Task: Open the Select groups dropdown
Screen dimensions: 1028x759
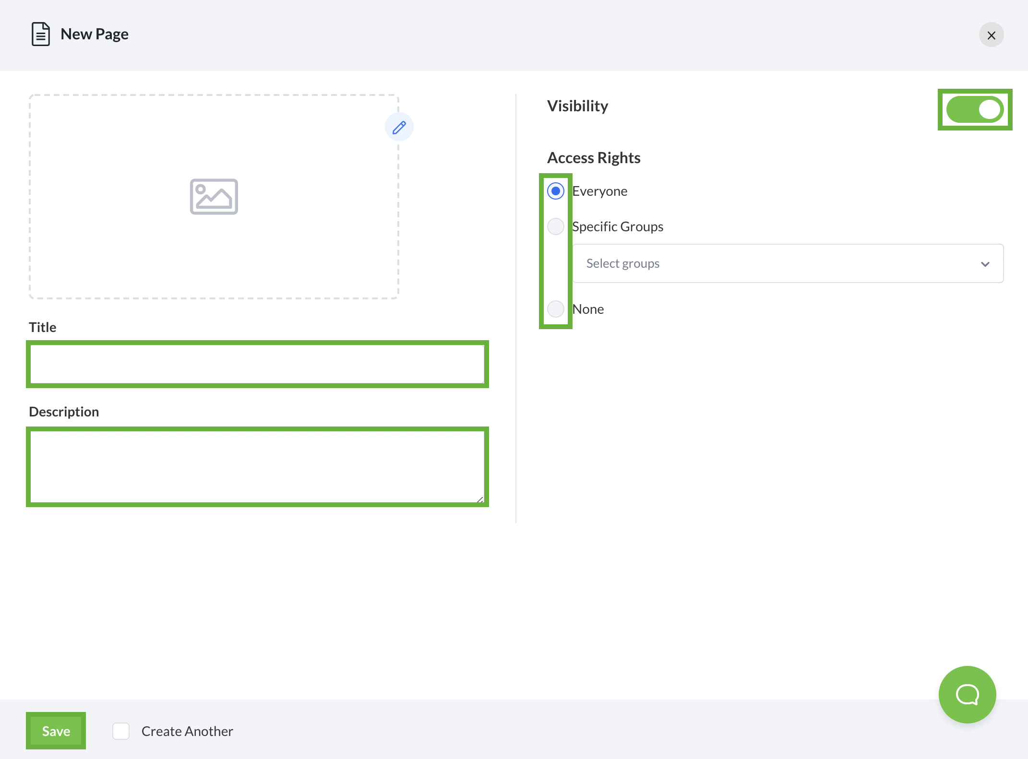Action: click(787, 263)
